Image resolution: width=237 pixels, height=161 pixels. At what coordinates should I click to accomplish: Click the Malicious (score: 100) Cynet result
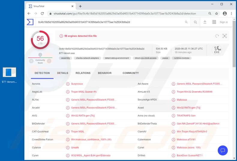tap(189, 148)
